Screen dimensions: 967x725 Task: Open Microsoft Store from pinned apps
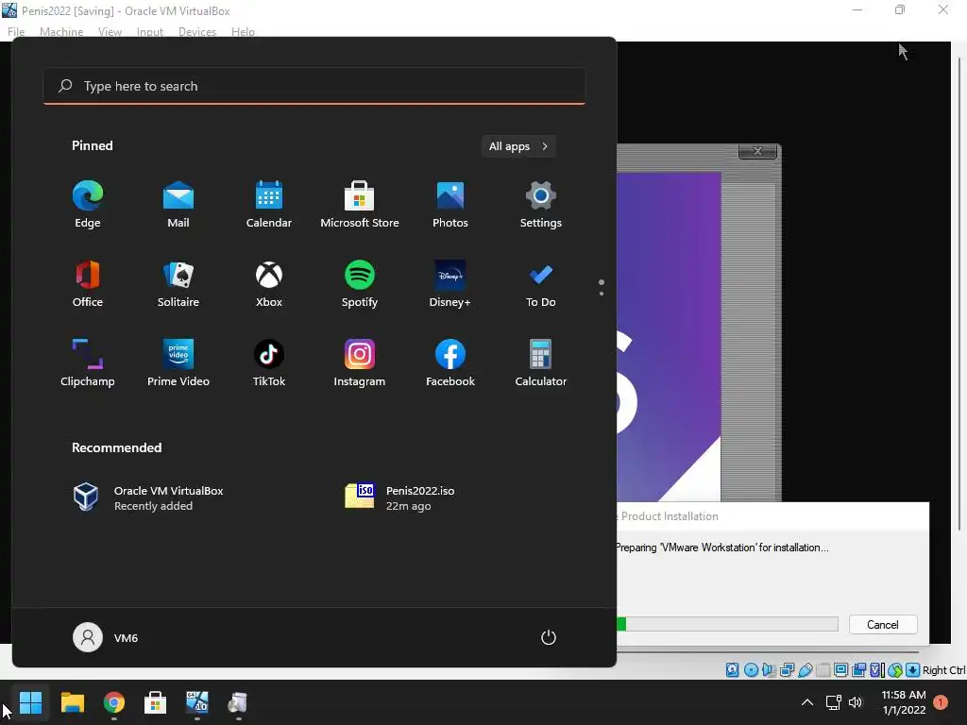pyautogui.click(x=360, y=205)
